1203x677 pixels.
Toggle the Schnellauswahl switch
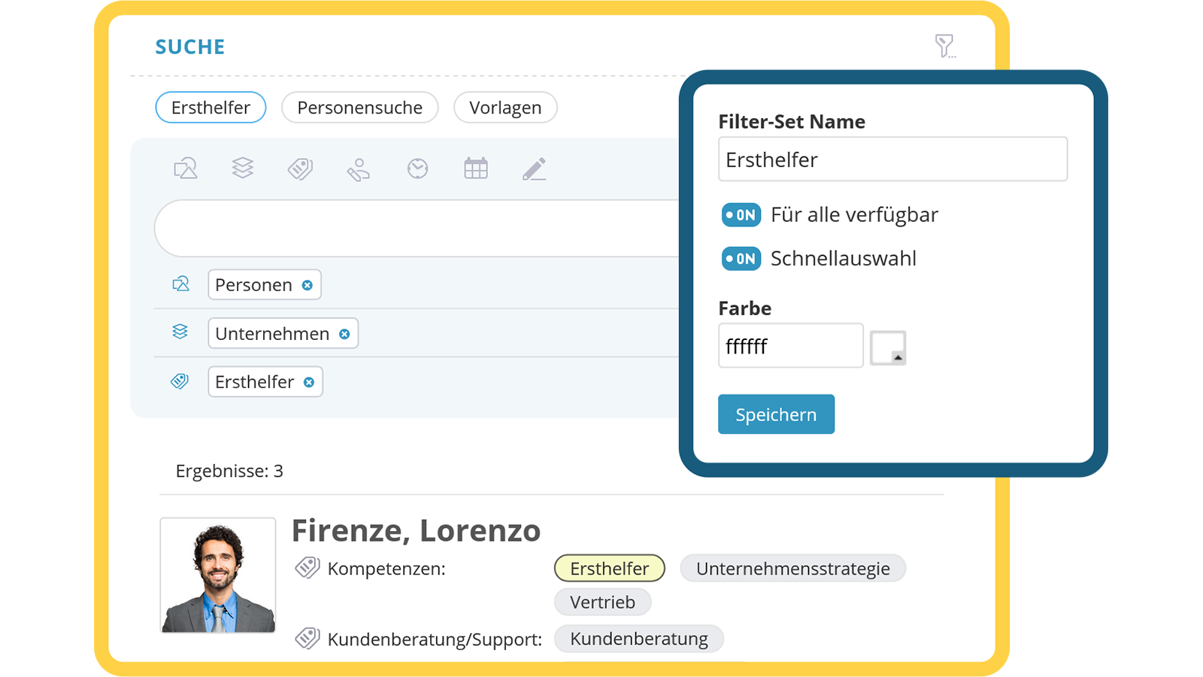[x=741, y=259]
